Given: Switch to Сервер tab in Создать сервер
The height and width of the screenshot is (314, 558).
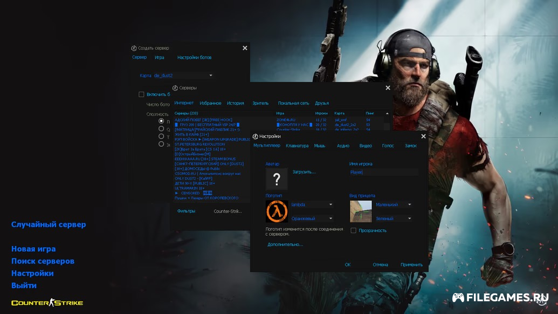Looking at the screenshot, I should (x=139, y=57).
